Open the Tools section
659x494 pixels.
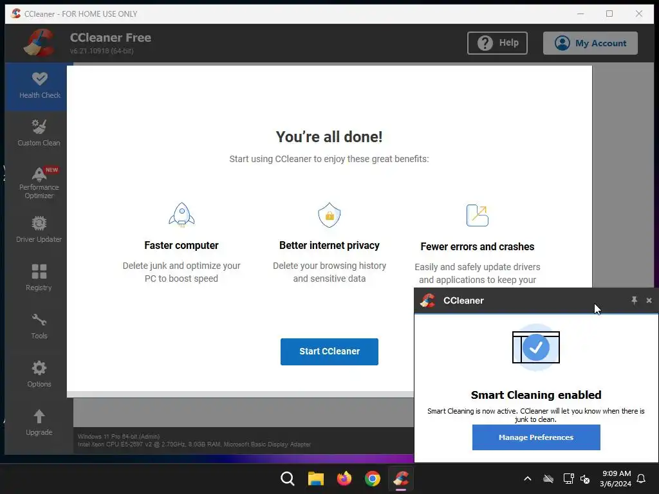pos(39,326)
